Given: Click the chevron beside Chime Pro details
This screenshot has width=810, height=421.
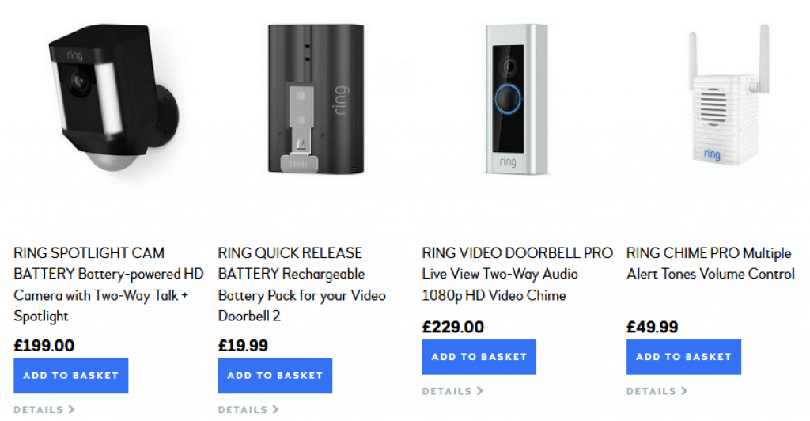Looking at the screenshot, I should point(684,391).
